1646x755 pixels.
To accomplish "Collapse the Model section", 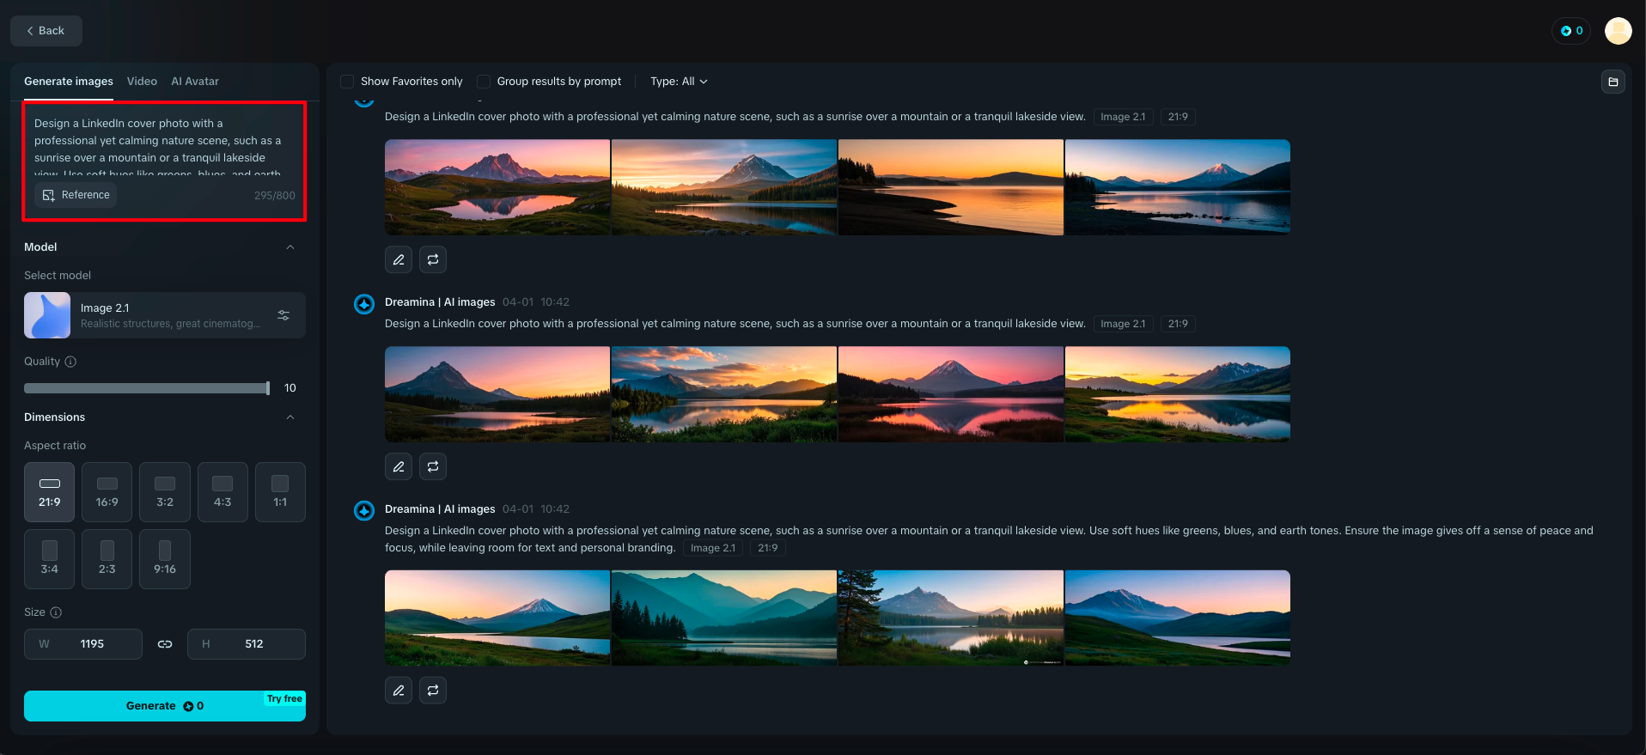I will [x=290, y=247].
